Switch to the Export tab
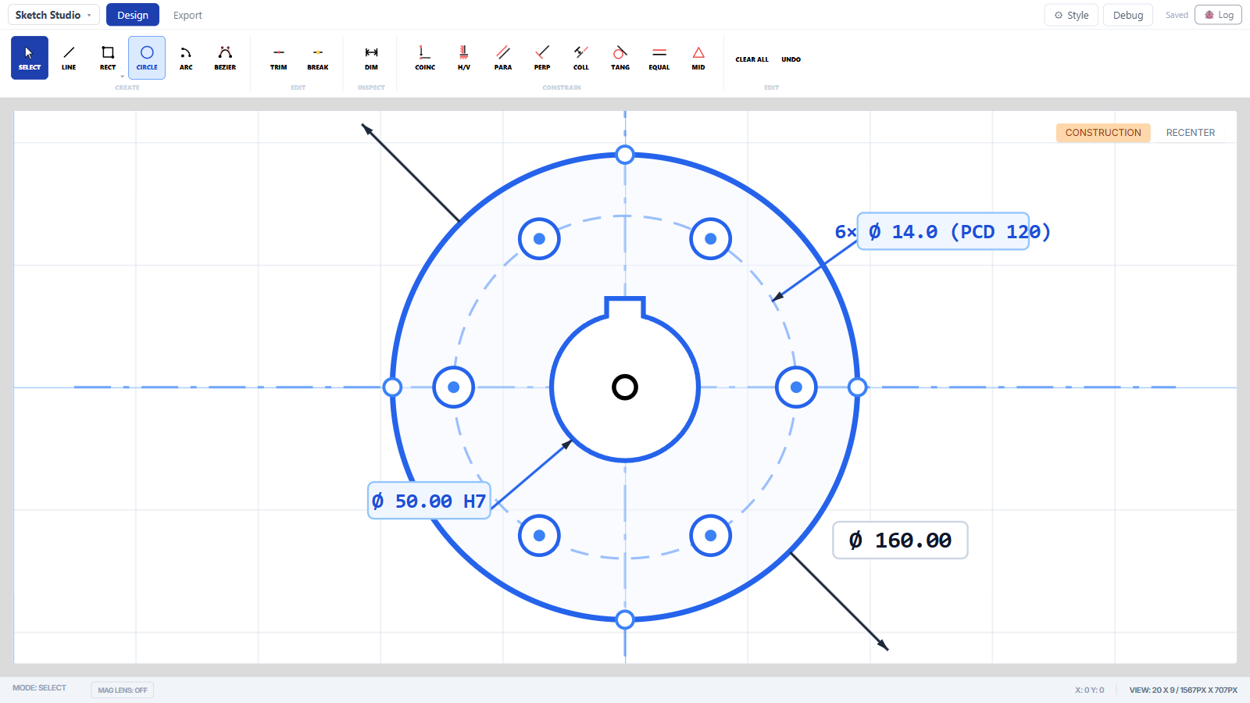Viewport: 1250px width, 703px height. 187,15
